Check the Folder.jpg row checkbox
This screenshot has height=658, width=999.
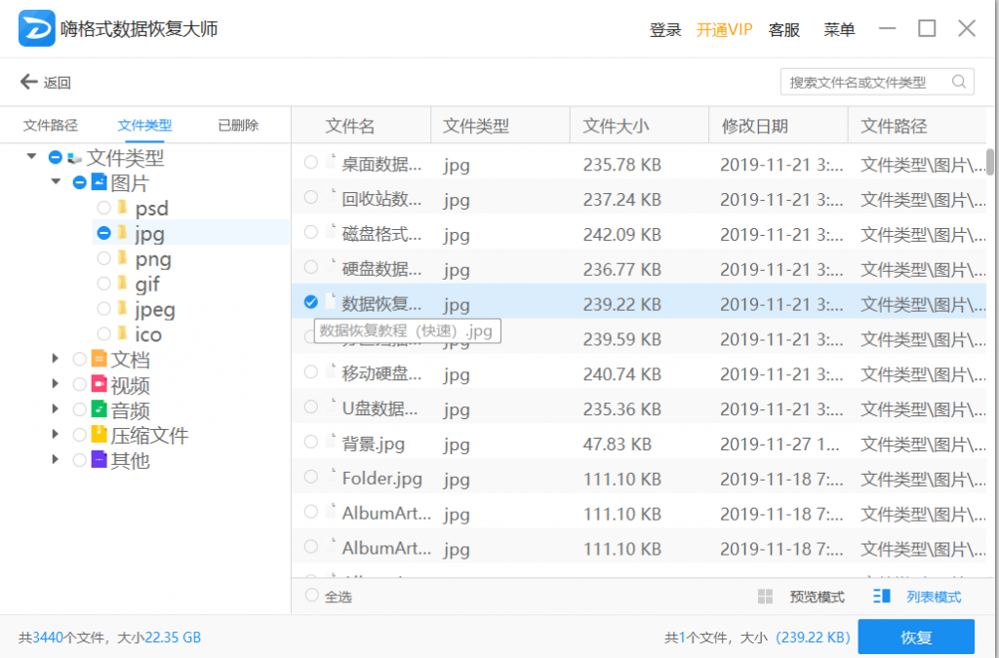point(311,476)
